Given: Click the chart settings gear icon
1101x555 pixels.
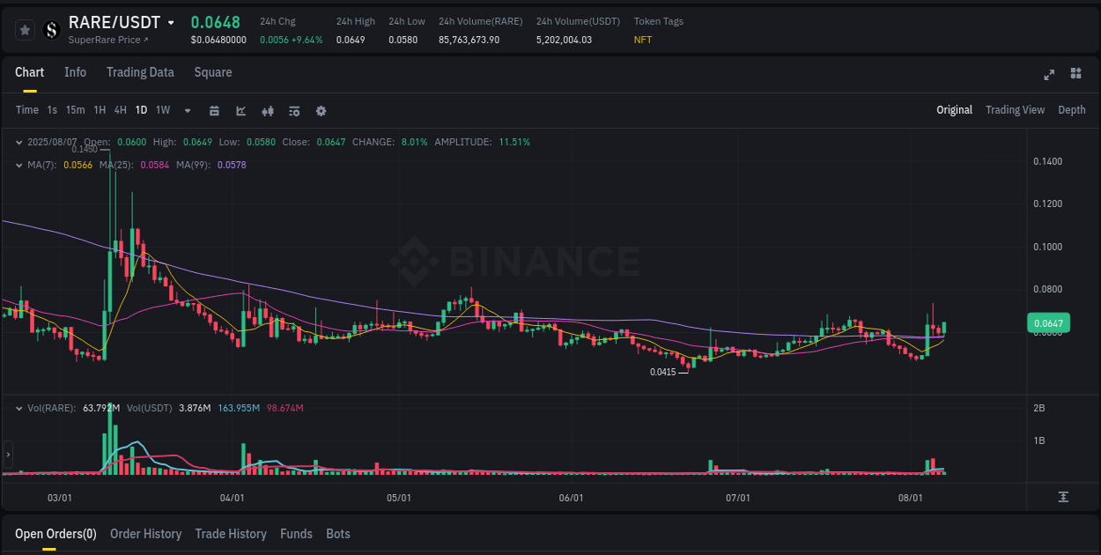Looking at the screenshot, I should tap(321, 111).
